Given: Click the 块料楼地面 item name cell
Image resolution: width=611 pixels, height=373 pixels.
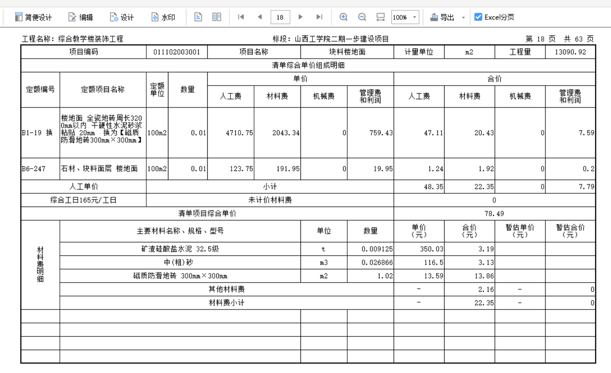Looking at the screenshot, I should click(x=347, y=52).
